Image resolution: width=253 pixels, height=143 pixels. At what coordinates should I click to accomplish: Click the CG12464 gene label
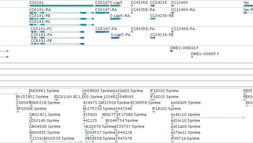[179, 3]
